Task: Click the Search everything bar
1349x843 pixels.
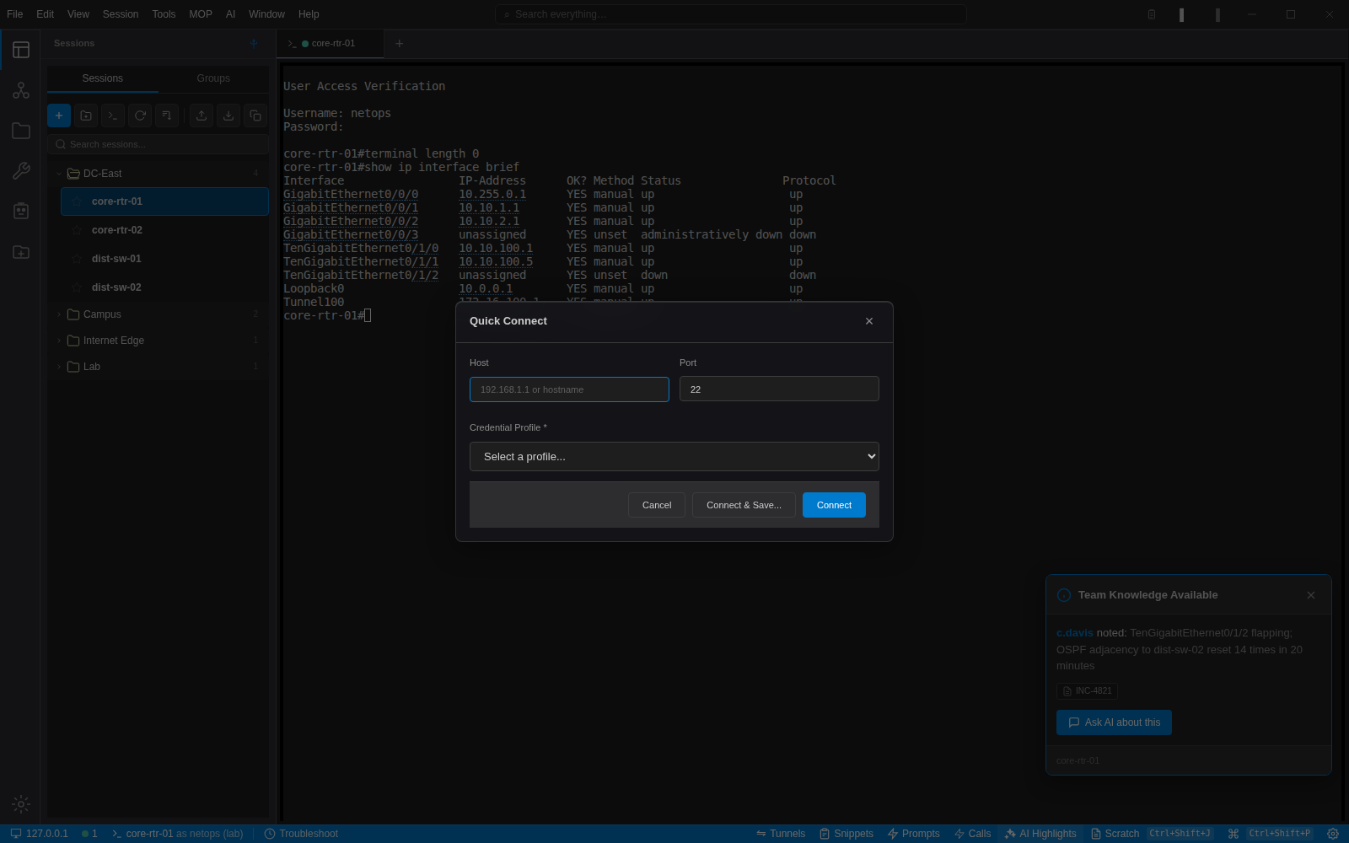Action: pos(730,14)
